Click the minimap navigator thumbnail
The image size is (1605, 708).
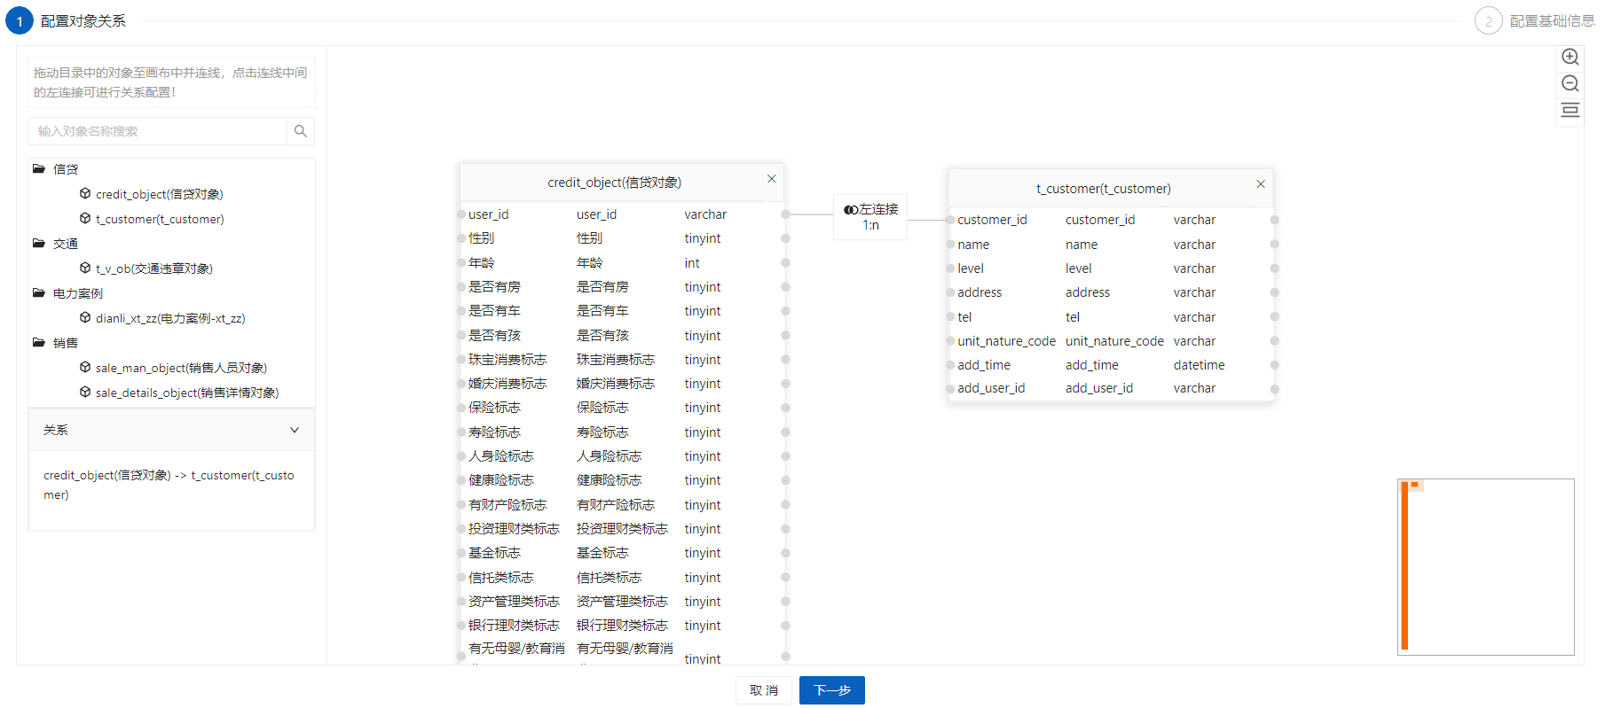(1485, 567)
